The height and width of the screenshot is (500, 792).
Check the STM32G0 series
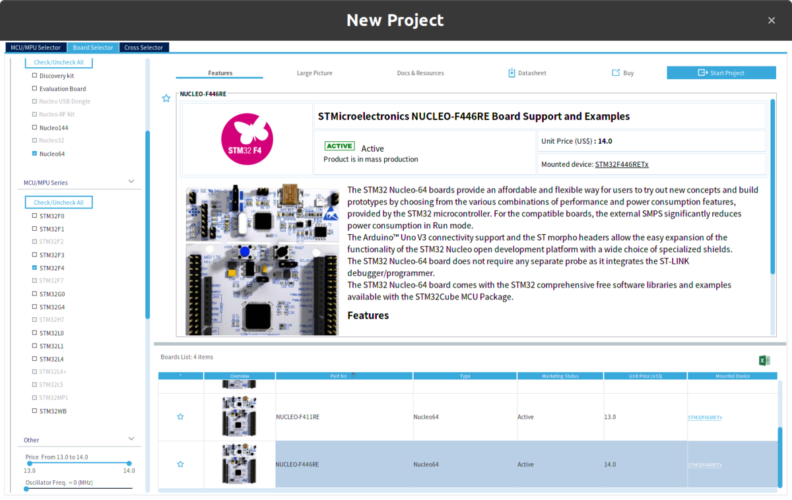pyautogui.click(x=35, y=294)
